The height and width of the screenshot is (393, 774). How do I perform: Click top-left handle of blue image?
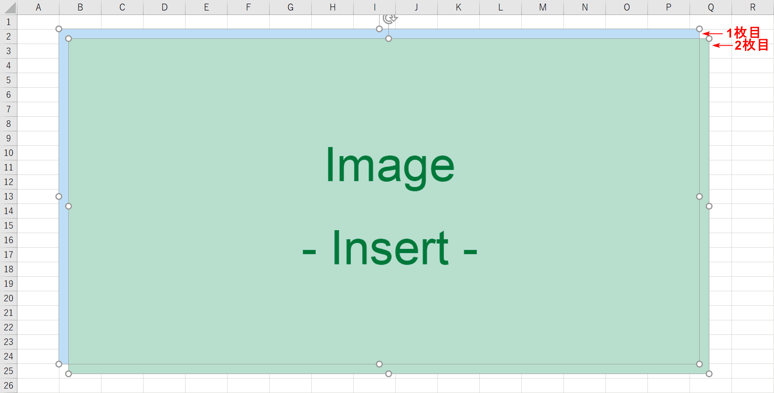[x=59, y=29]
